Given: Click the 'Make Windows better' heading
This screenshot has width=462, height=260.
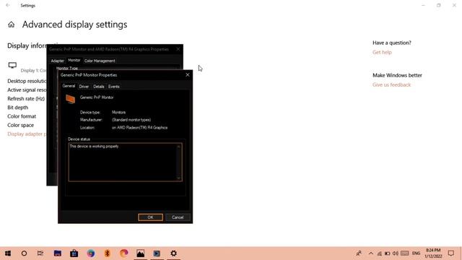Looking at the screenshot, I should click(397, 75).
